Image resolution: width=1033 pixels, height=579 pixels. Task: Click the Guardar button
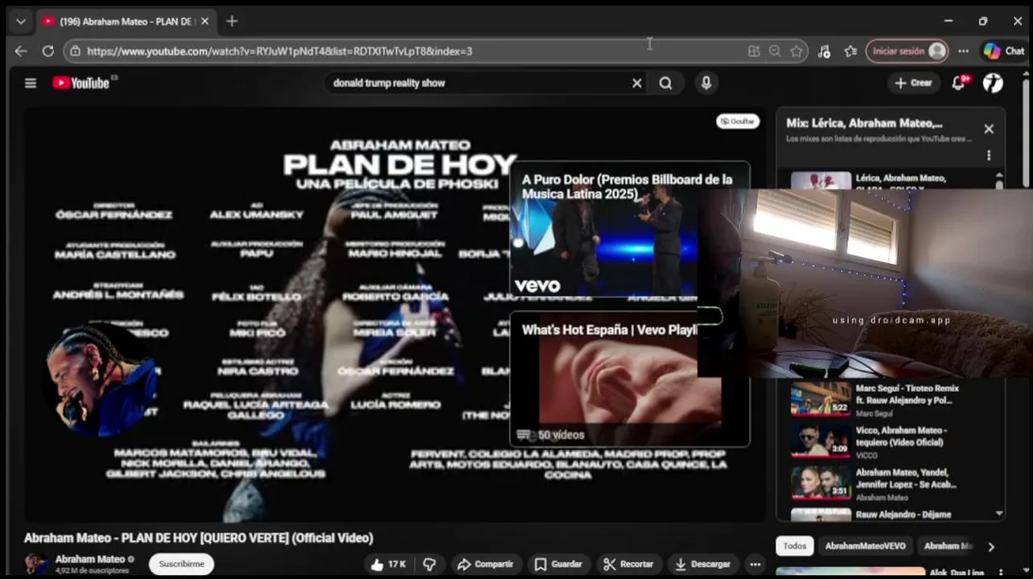pos(558,564)
